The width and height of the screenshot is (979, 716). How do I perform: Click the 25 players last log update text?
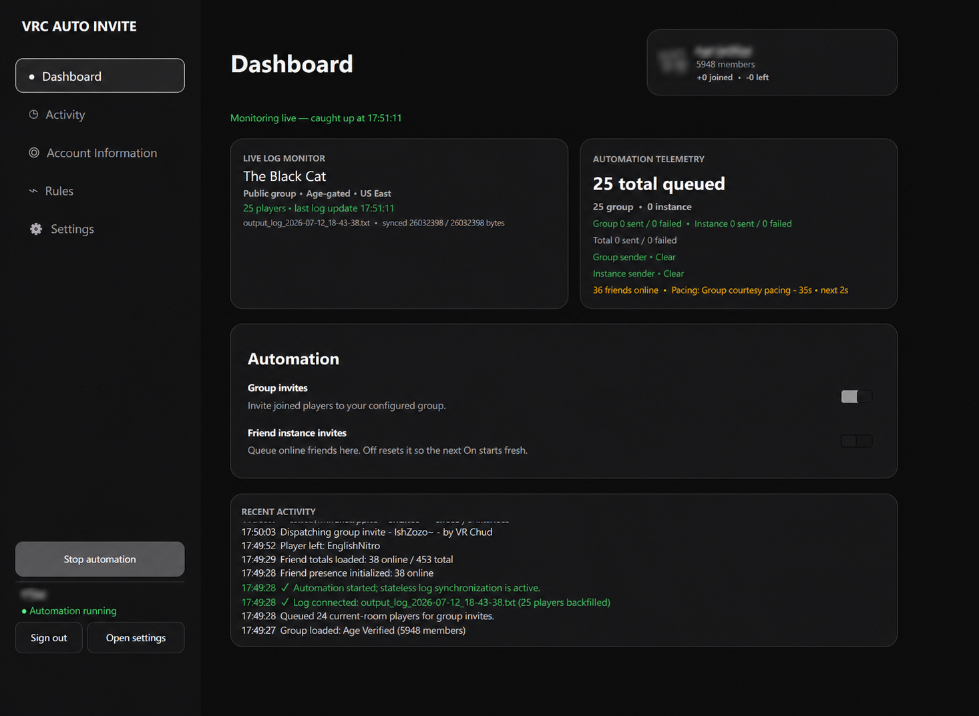pyautogui.click(x=319, y=208)
